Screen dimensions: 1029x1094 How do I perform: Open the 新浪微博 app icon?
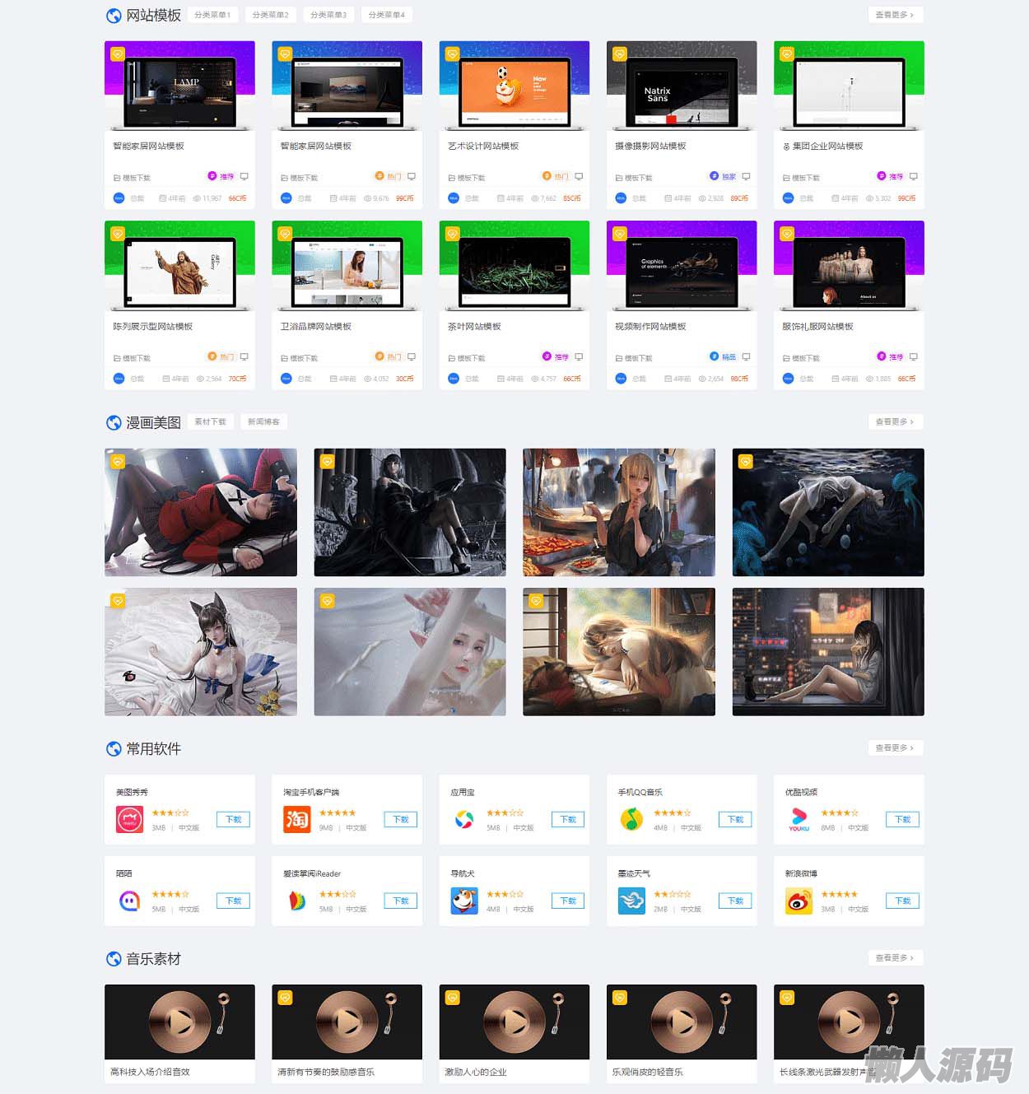(799, 901)
